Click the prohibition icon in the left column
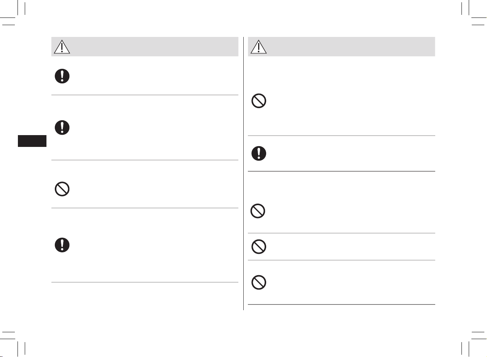Screen dimensions: 487x357 (x=62, y=189)
